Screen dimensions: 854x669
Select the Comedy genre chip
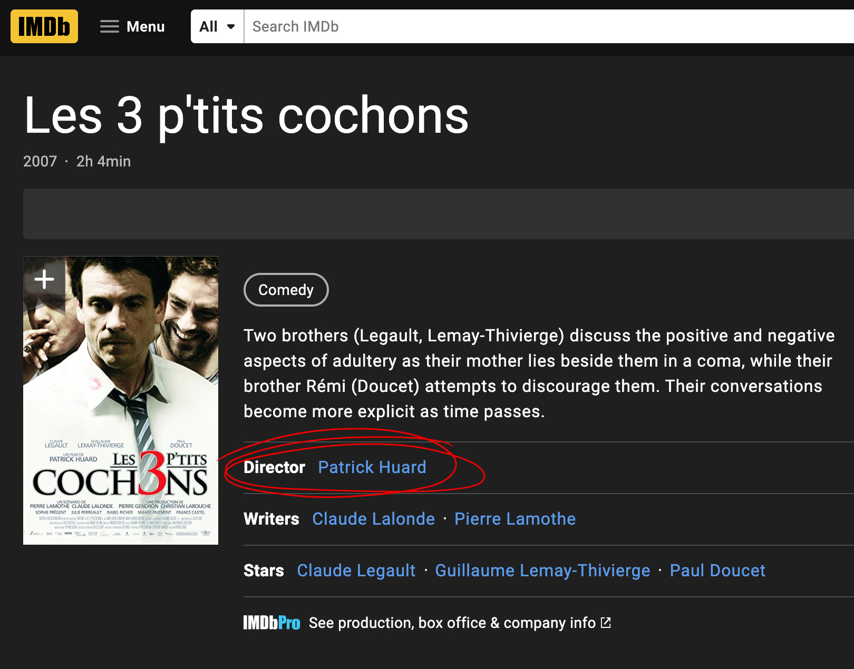(286, 290)
